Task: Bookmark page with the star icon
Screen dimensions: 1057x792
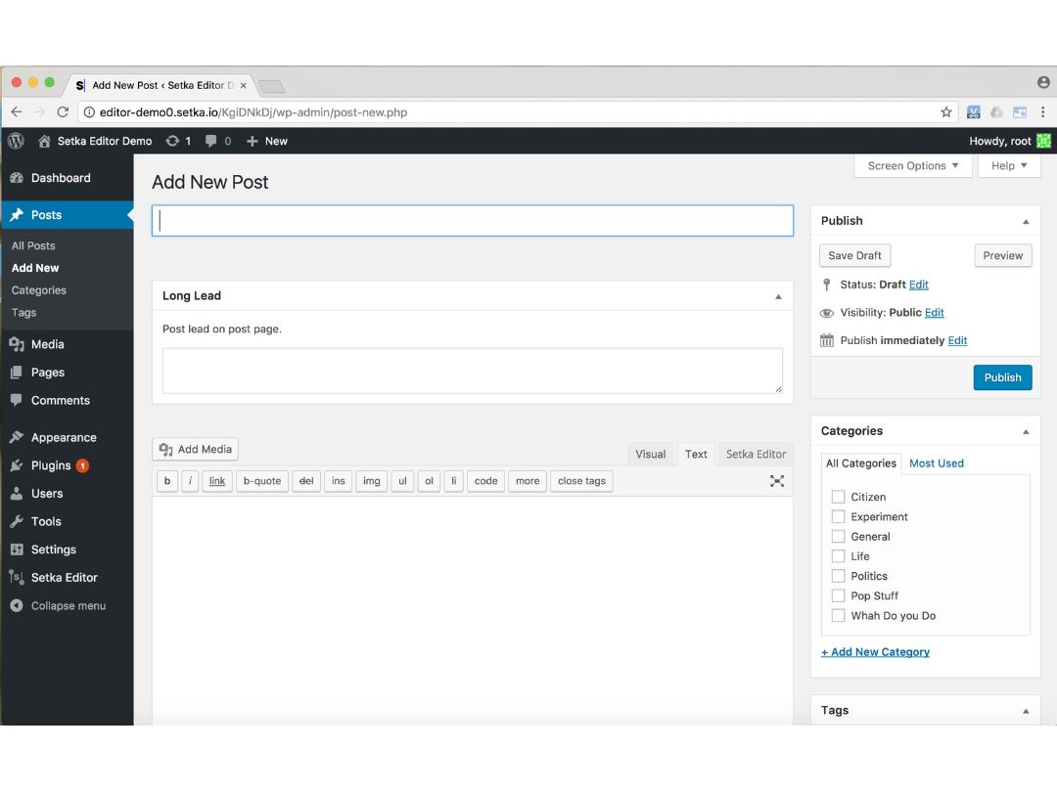Action: pos(945,112)
